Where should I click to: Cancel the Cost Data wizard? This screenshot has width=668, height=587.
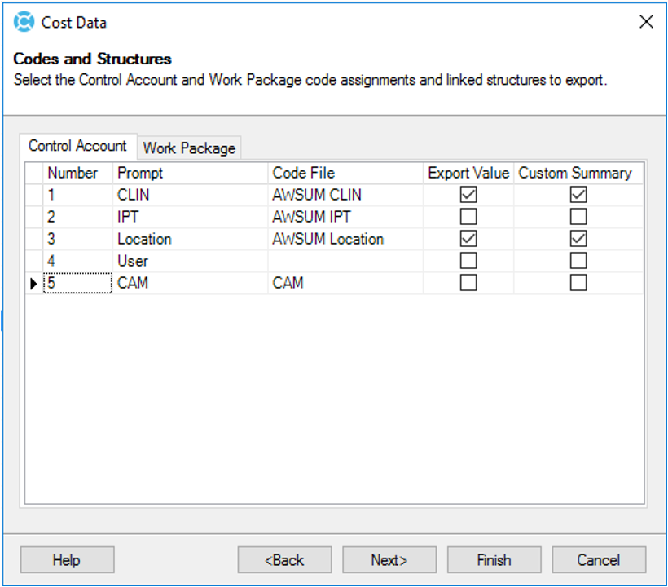click(x=599, y=560)
